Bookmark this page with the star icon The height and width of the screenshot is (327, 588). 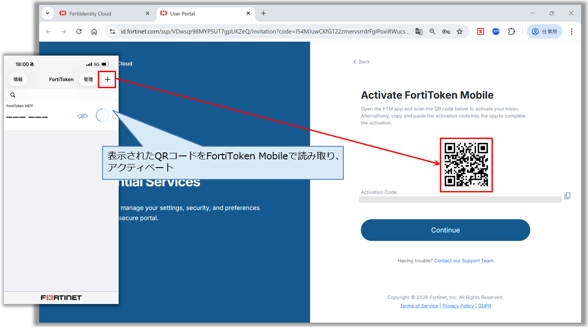(x=459, y=32)
